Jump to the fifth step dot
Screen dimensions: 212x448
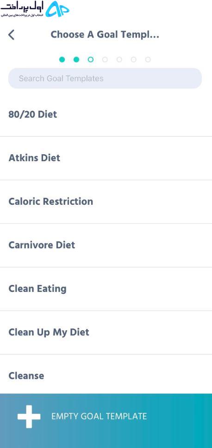pos(119,59)
